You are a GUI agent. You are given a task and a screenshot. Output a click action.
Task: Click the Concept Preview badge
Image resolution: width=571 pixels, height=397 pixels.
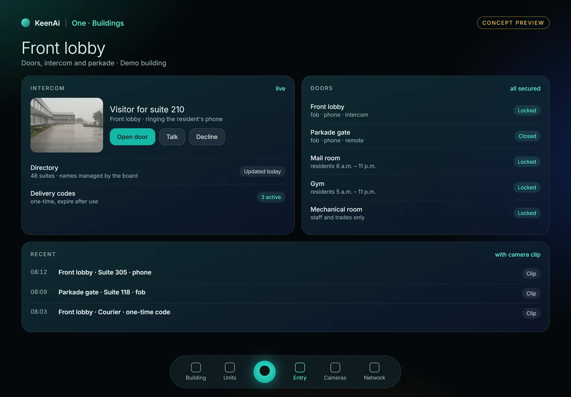click(x=513, y=23)
